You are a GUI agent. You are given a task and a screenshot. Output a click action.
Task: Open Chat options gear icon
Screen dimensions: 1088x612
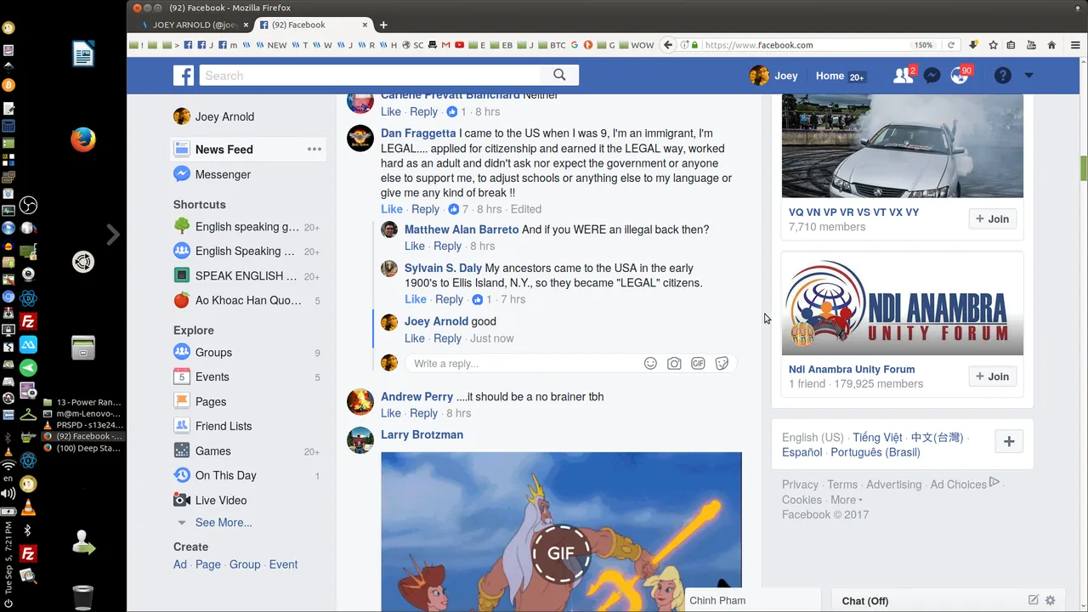(1050, 600)
